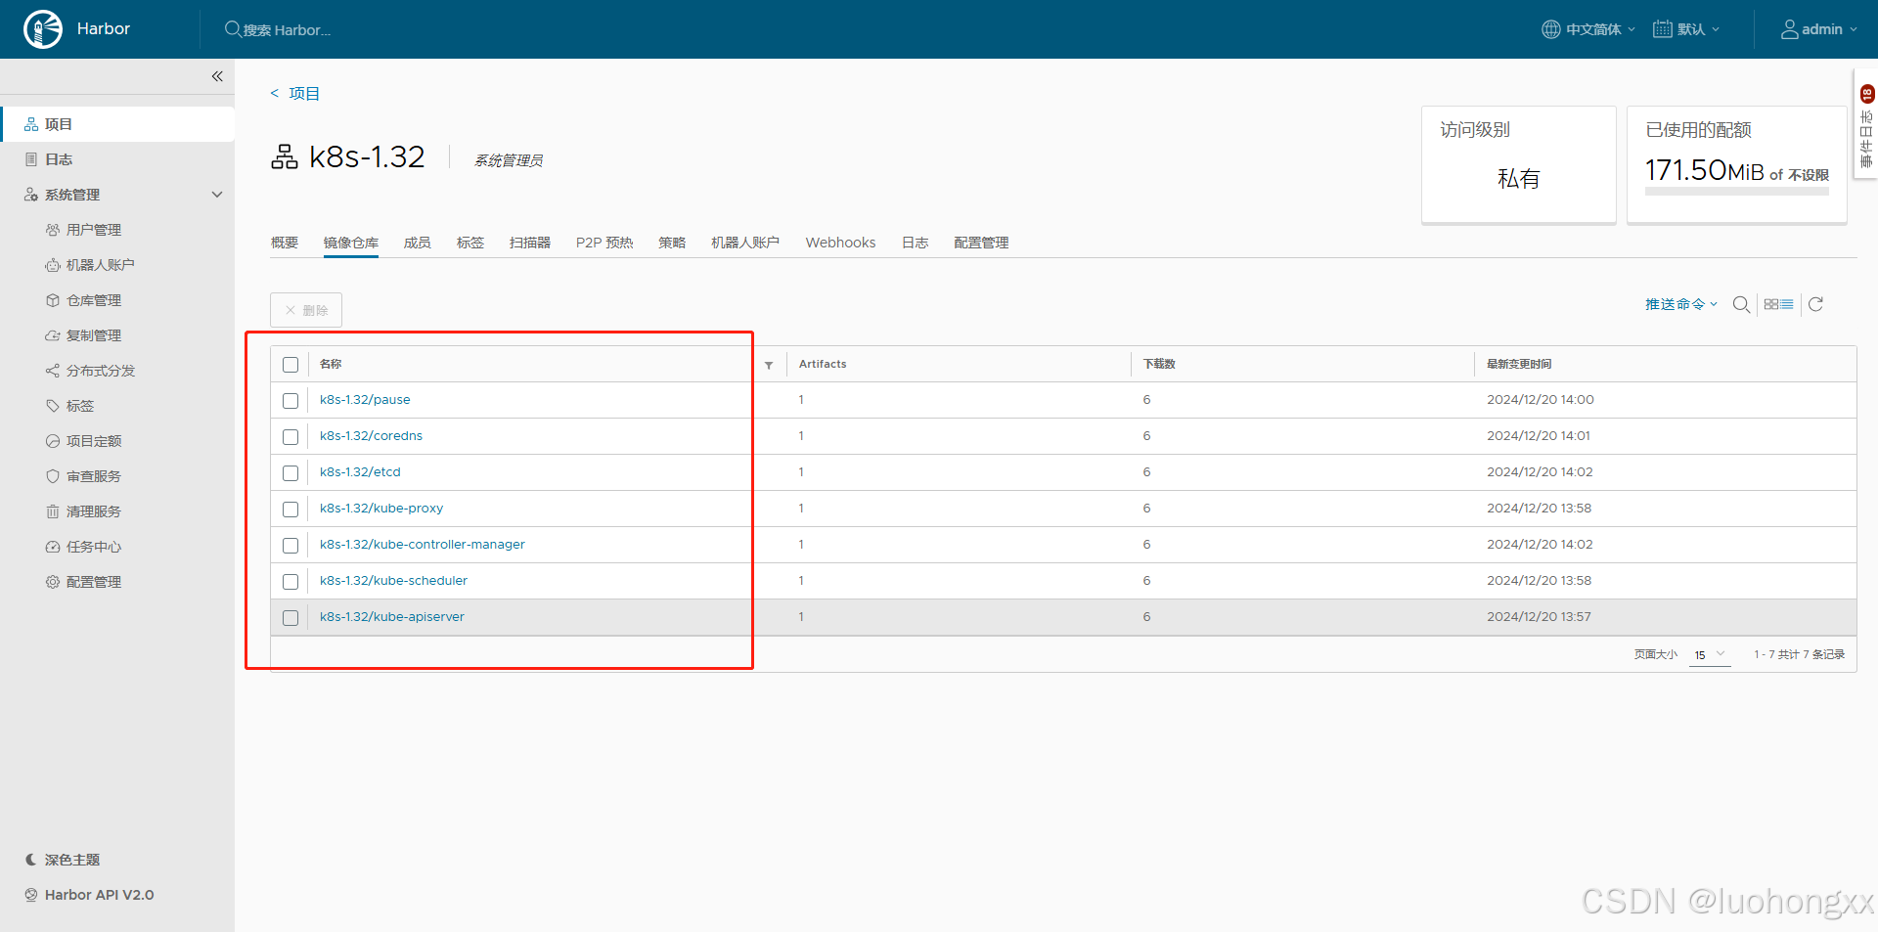Click the 复制管理 replication icon
The image size is (1878, 932).
53,335
